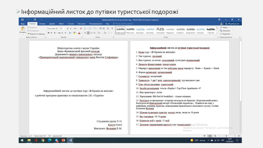Viewport: 263px width, 148px height.
Task: Click the sort A-Z icon
Action: [x=108, y=29]
